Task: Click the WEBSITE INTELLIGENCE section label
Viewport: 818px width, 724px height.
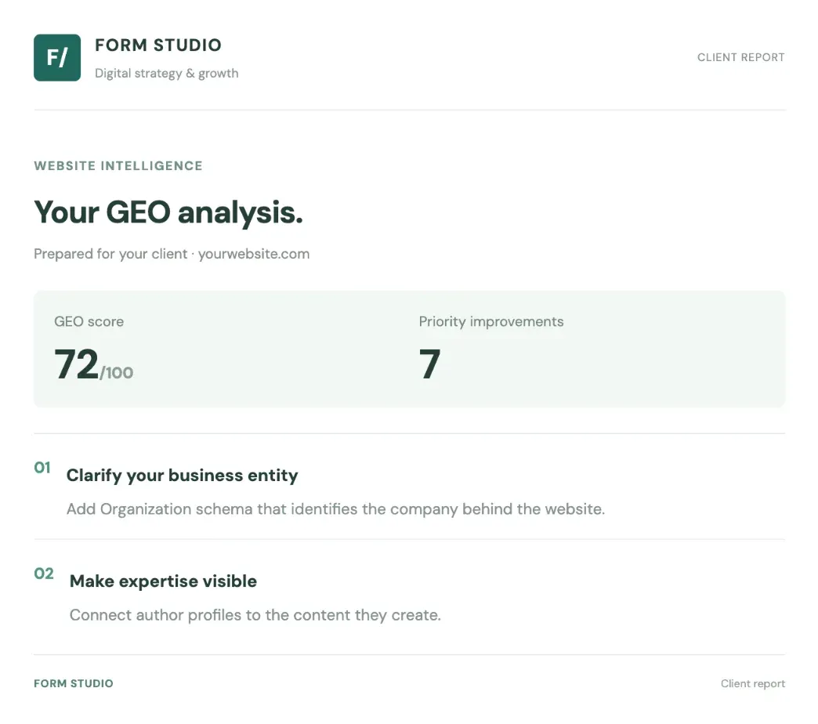Action: 118,166
